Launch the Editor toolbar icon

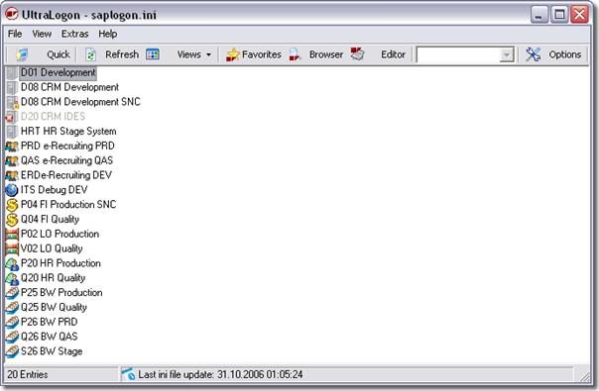coord(357,54)
